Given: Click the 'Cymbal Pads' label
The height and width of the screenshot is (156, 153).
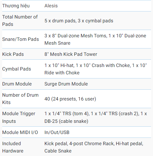Looking at the screenshot, I should (17, 69).
